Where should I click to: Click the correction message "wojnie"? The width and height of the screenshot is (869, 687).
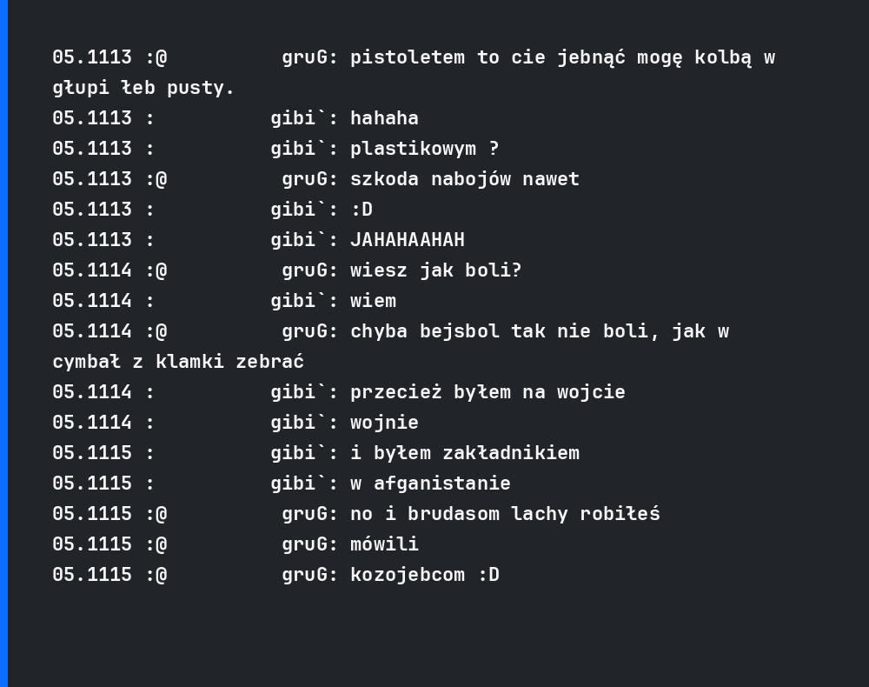pos(384,423)
